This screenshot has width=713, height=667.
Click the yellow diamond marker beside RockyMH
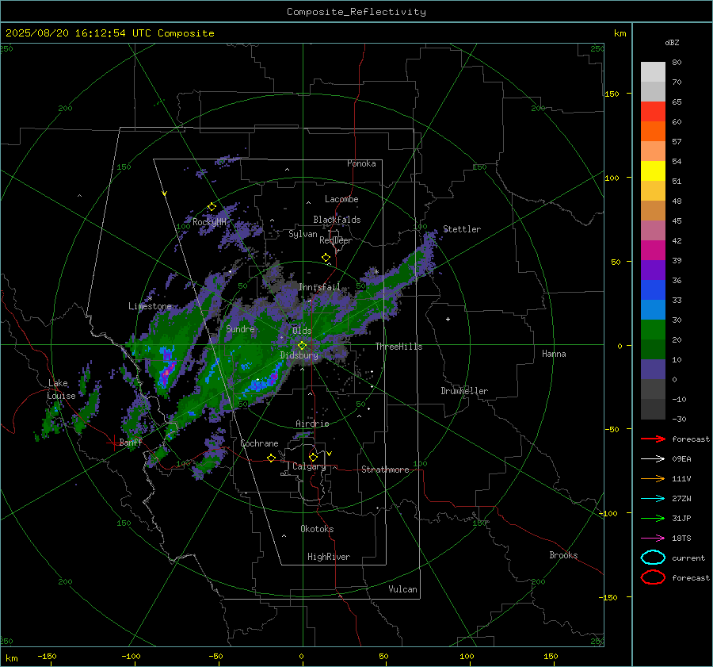(212, 207)
